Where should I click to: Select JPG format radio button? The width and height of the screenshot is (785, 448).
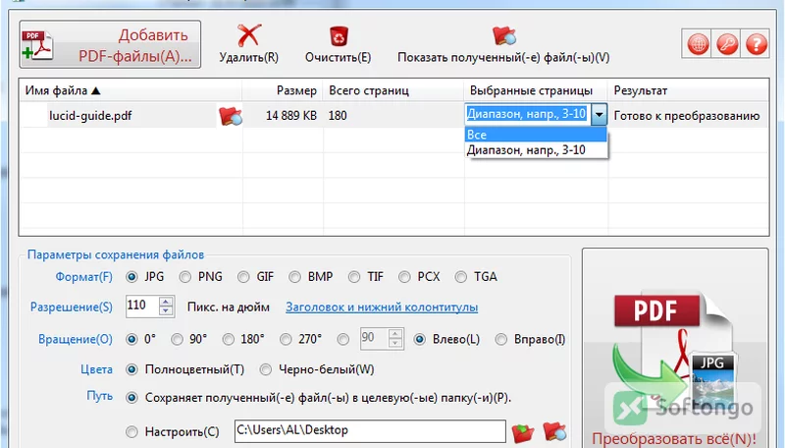point(131,277)
